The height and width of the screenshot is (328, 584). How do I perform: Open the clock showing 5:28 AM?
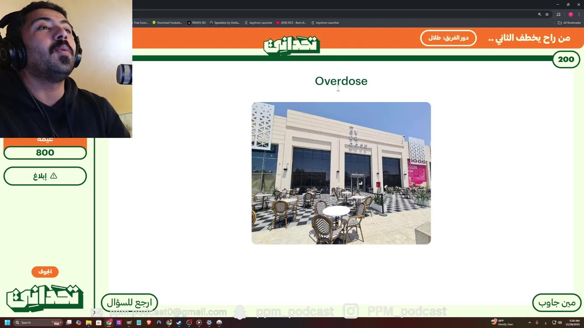[573, 323]
